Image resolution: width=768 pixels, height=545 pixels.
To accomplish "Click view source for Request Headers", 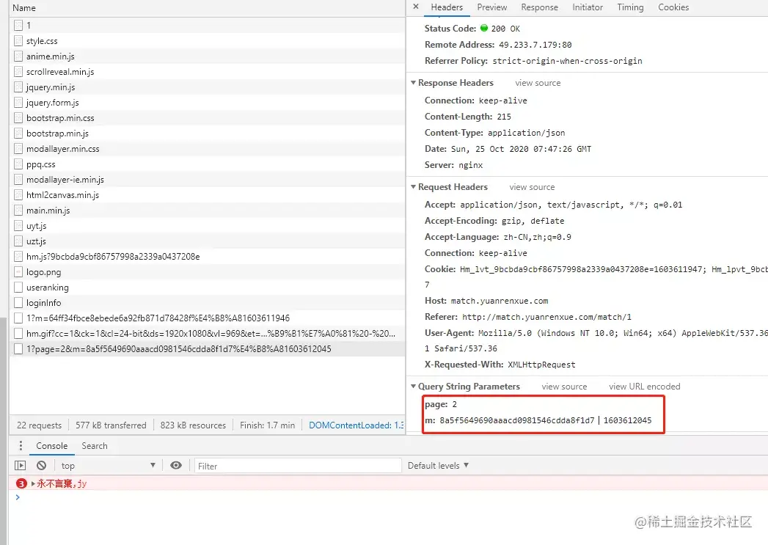I will (532, 187).
